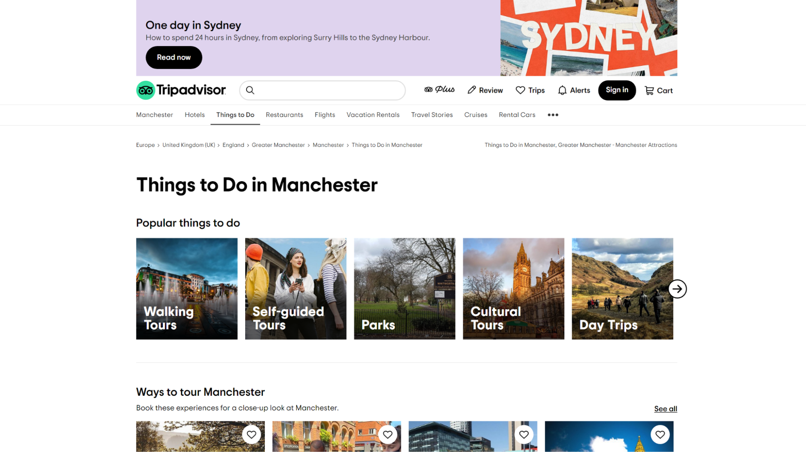Save fourth tour card with heart
806x452 pixels.
click(x=660, y=435)
